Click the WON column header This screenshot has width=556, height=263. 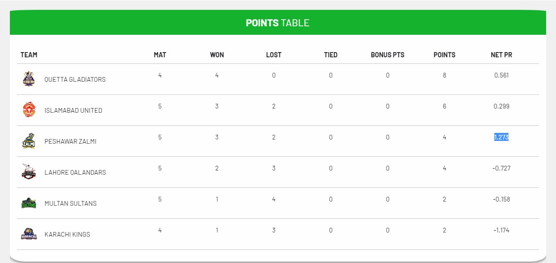(x=217, y=55)
